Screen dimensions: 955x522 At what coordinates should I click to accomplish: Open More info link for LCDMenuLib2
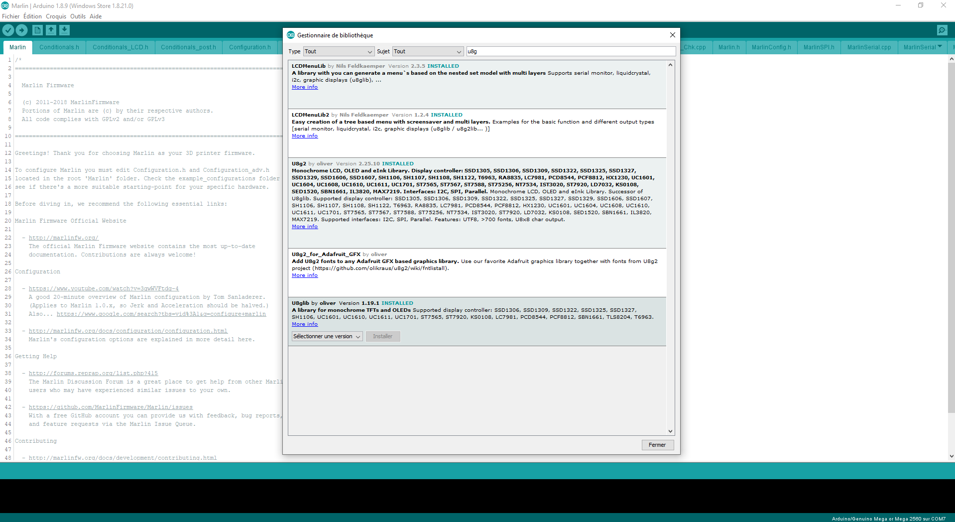coord(305,136)
